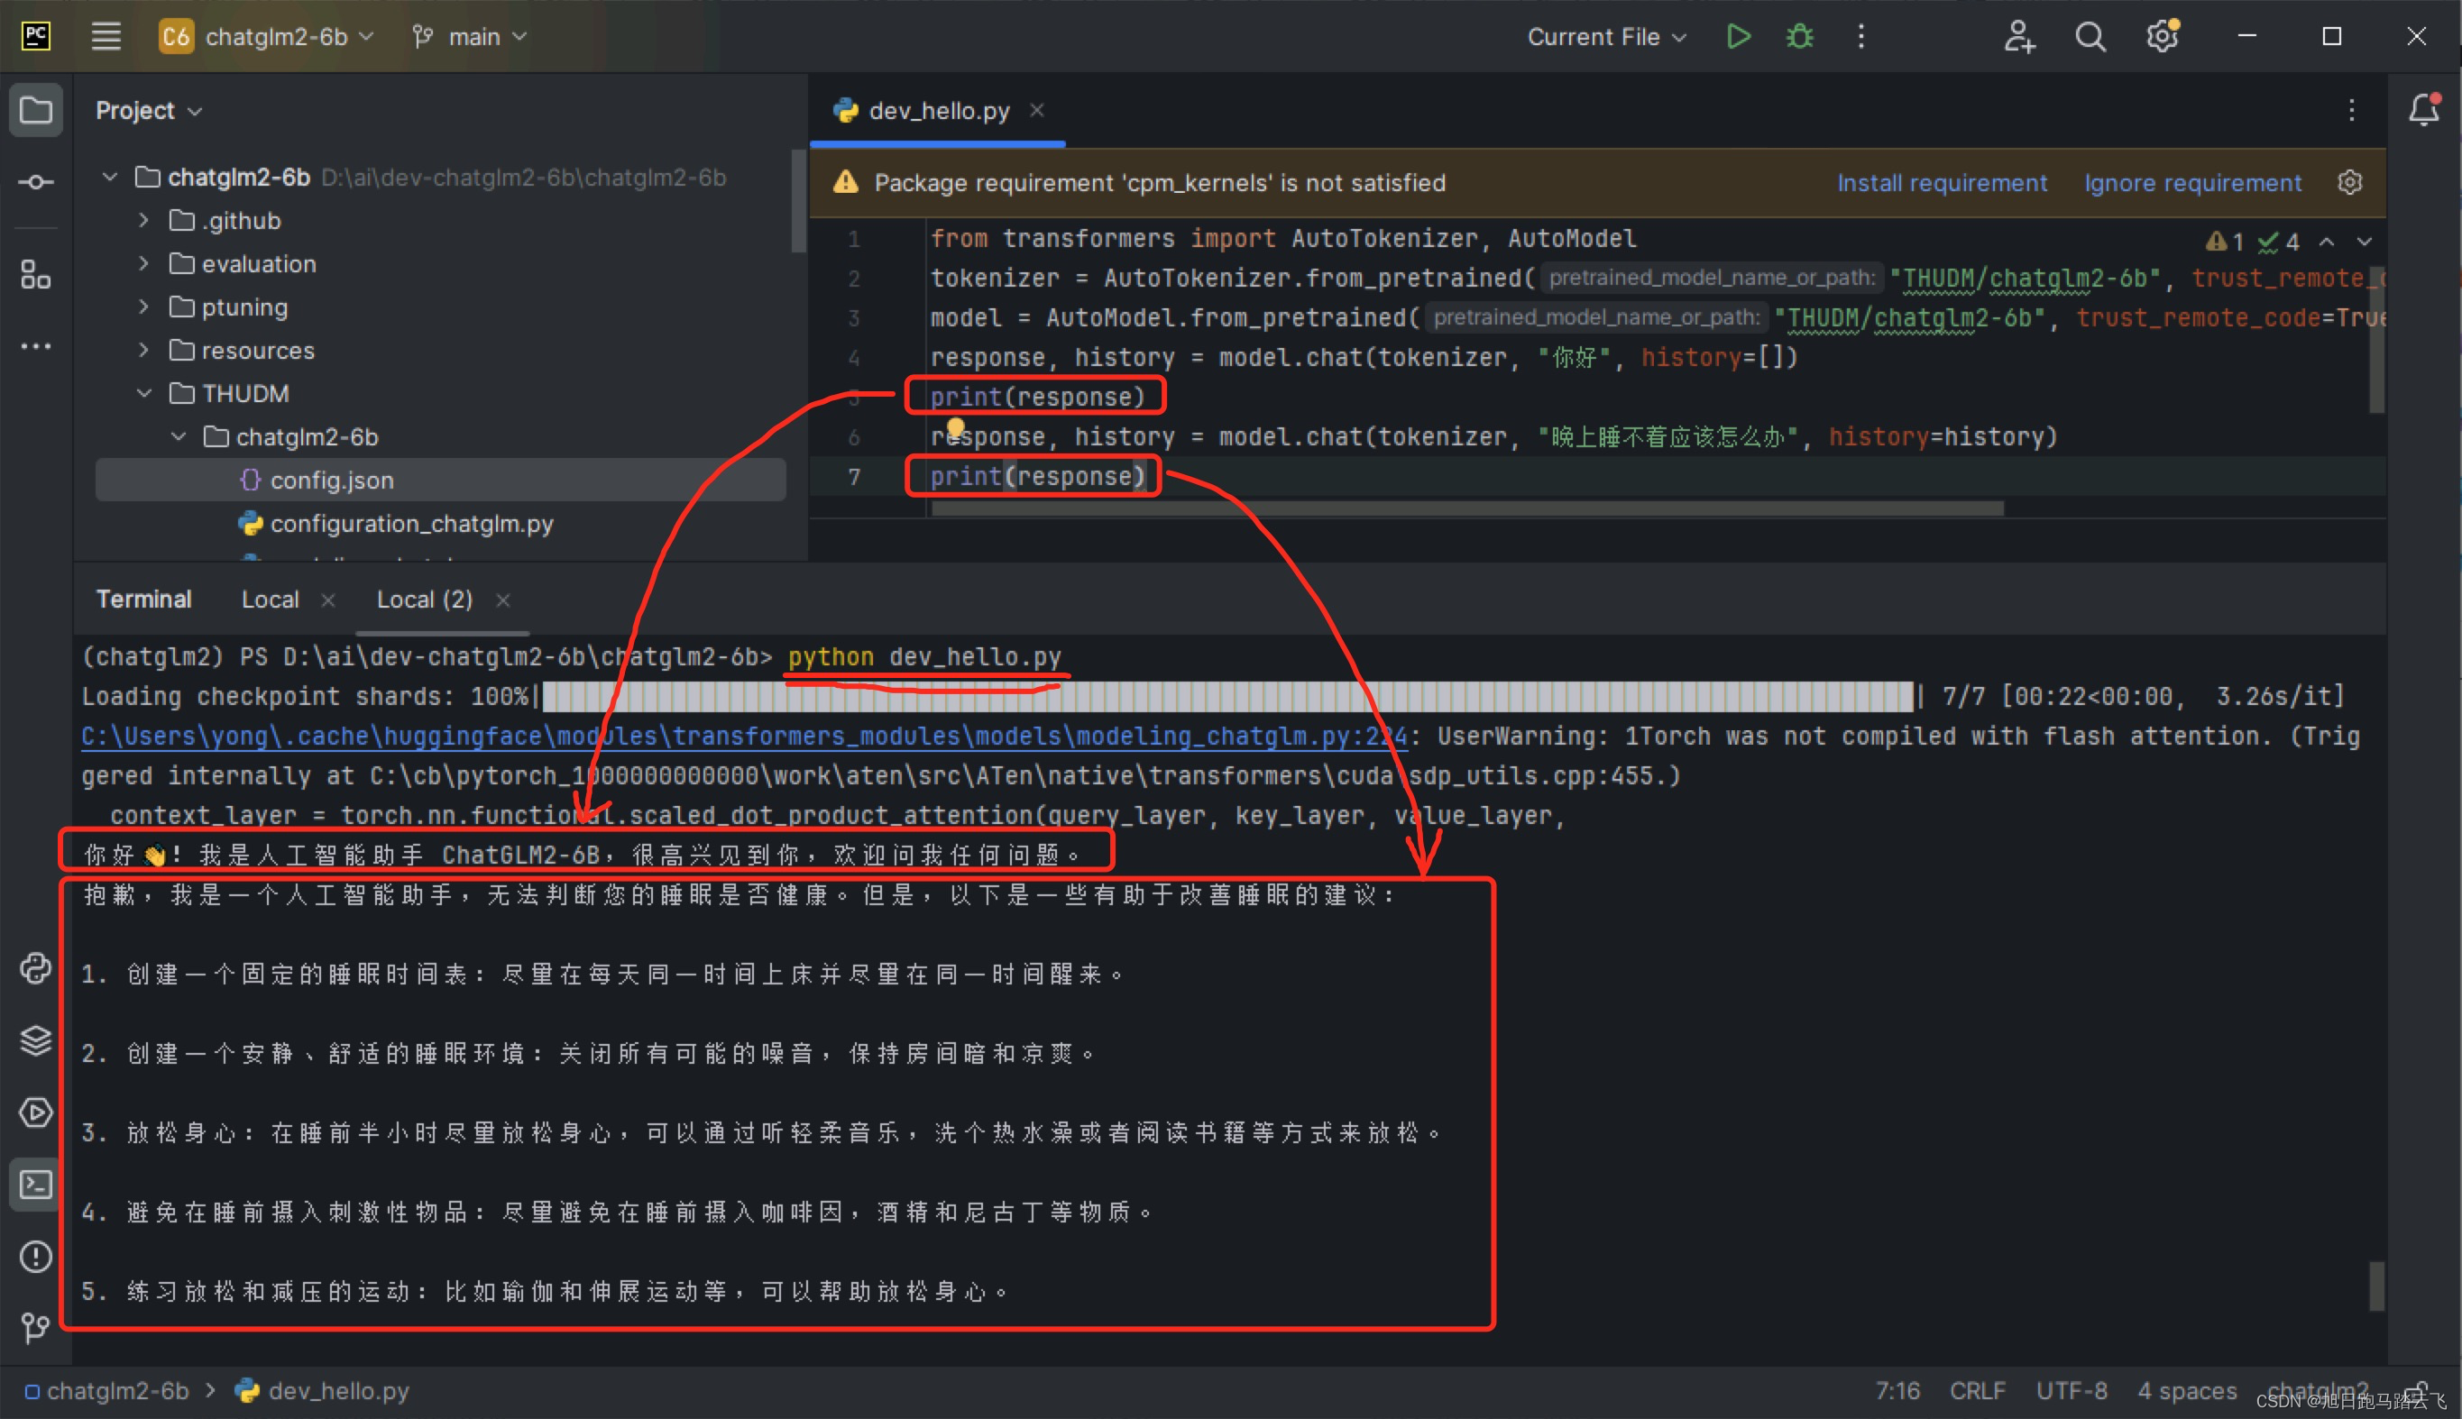Place cursor on line 5 print(response)
The width and height of the screenshot is (2462, 1419).
(1037, 397)
